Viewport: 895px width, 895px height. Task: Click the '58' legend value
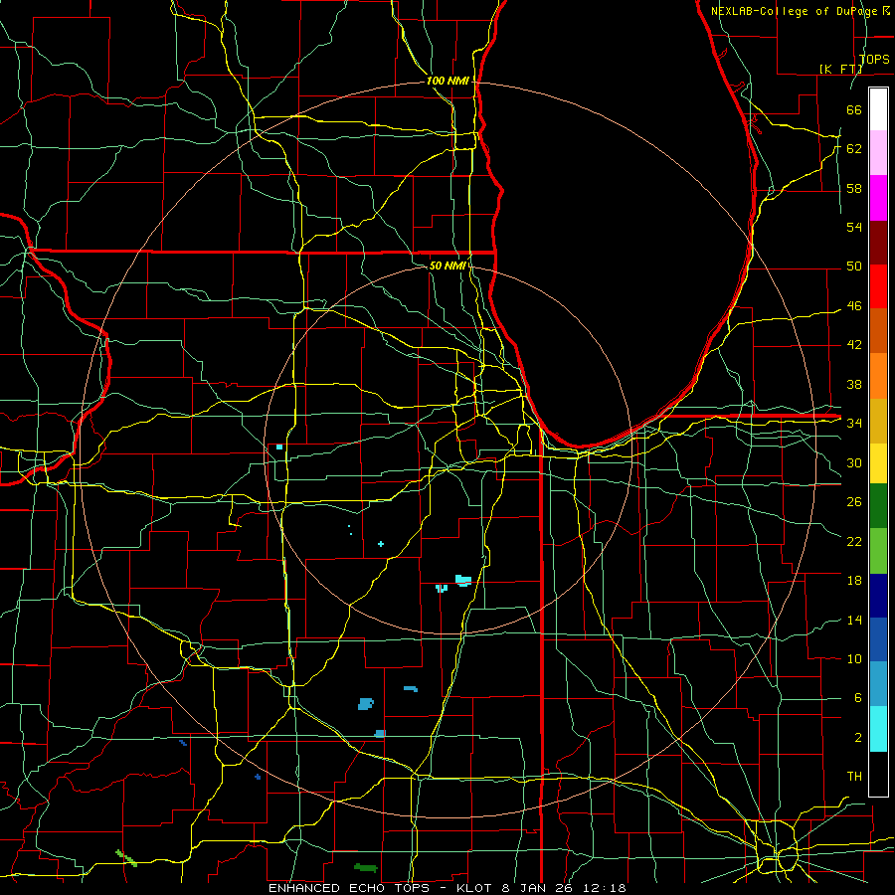coord(854,188)
